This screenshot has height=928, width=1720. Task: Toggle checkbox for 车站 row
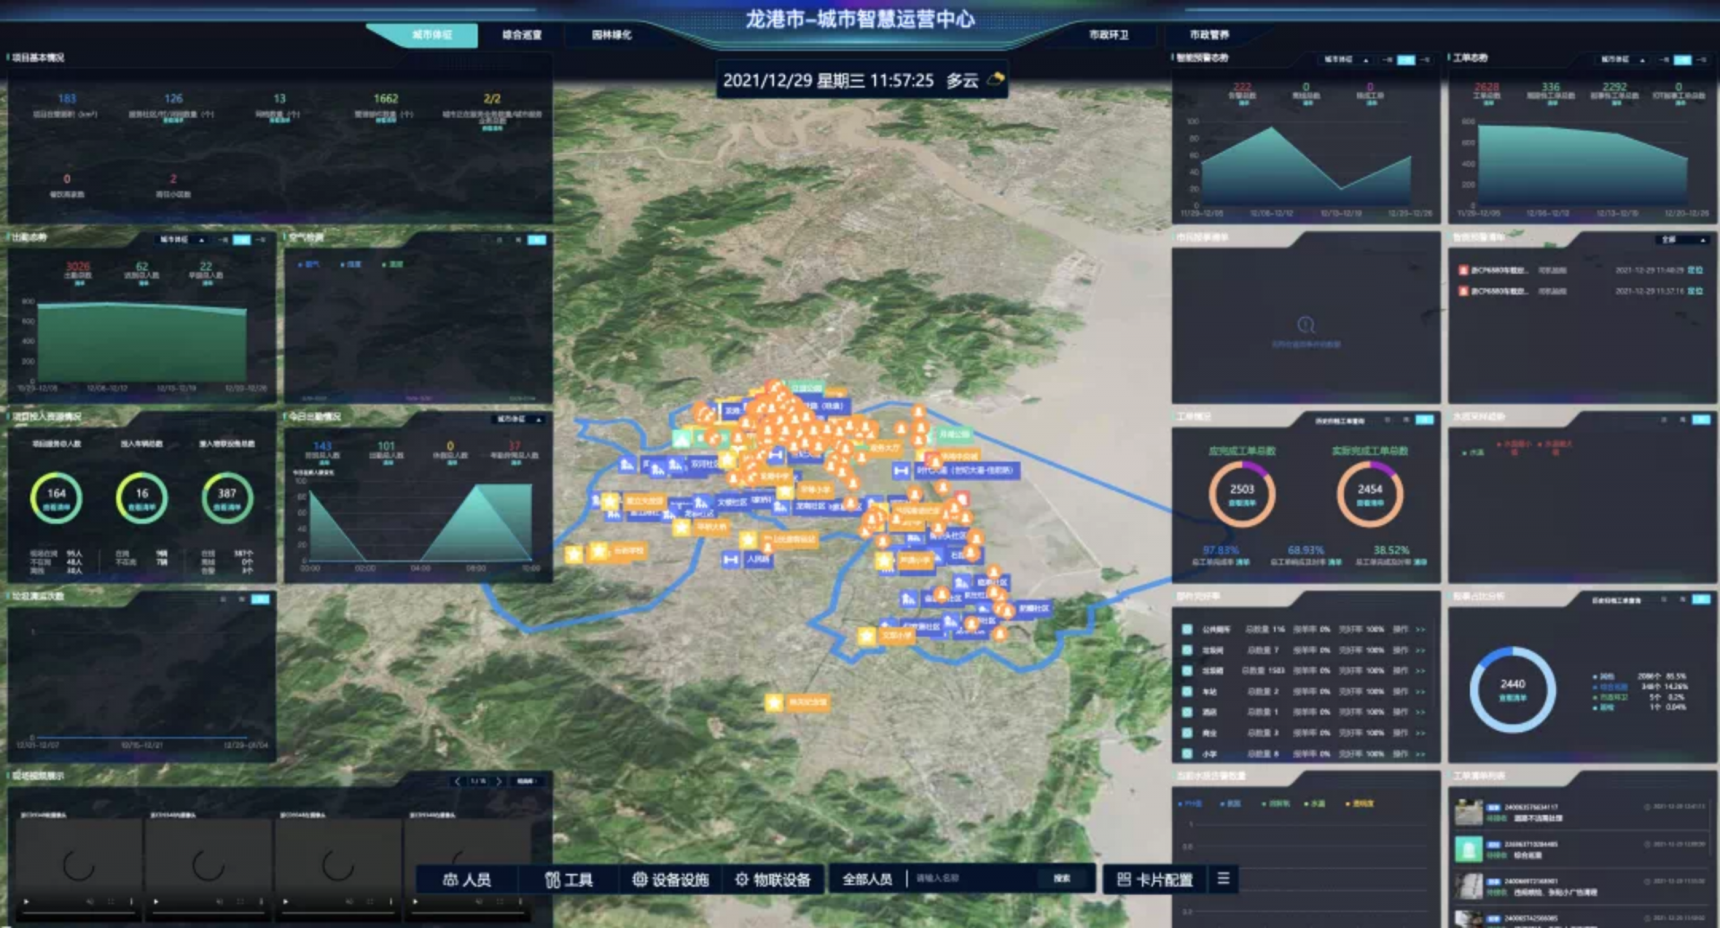[x=1187, y=692]
